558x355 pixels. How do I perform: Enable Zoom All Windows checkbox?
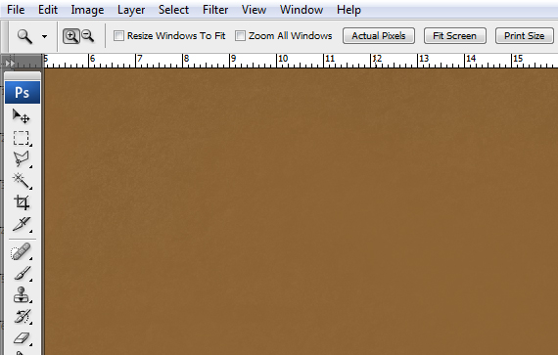click(240, 36)
